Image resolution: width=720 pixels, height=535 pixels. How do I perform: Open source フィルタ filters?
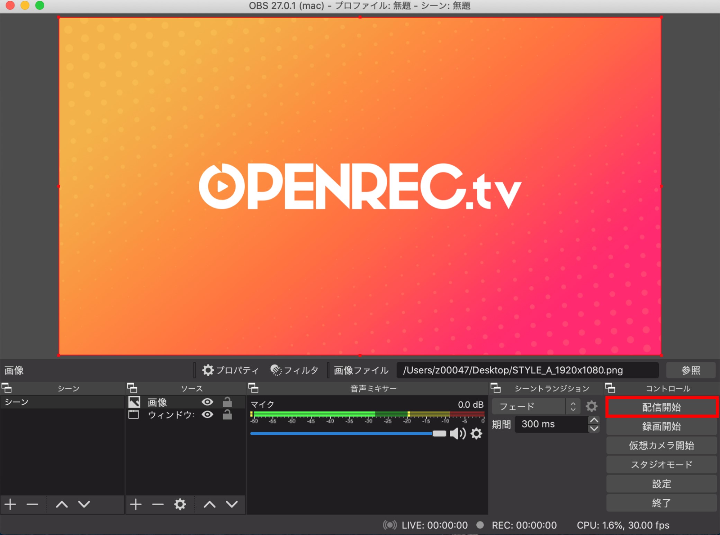point(294,370)
